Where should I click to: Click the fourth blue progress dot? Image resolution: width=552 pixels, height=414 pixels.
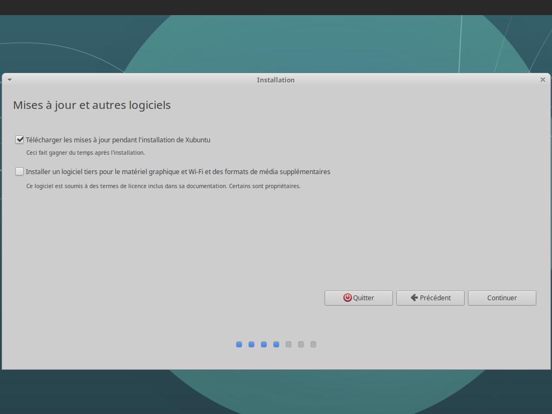tap(276, 344)
